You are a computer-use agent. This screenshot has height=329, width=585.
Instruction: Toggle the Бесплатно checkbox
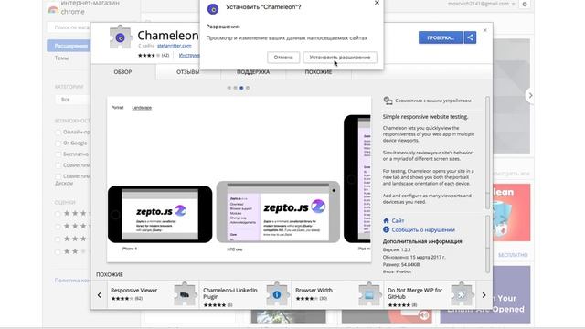coord(58,154)
